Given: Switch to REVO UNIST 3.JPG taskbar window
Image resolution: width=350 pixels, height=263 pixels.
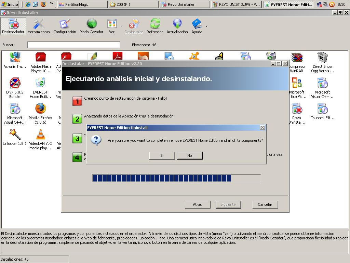Looking at the screenshot, I should point(236,4).
